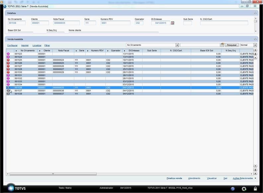Click the Visualizar action
Image resolution: width=263 pixels, height=193 pixels.
pos(212,178)
